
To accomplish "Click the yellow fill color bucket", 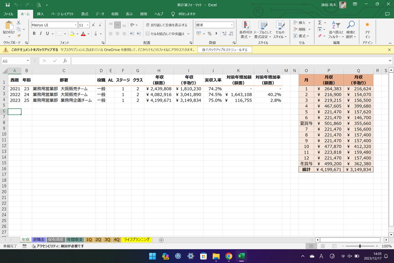I will coord(72,34).
